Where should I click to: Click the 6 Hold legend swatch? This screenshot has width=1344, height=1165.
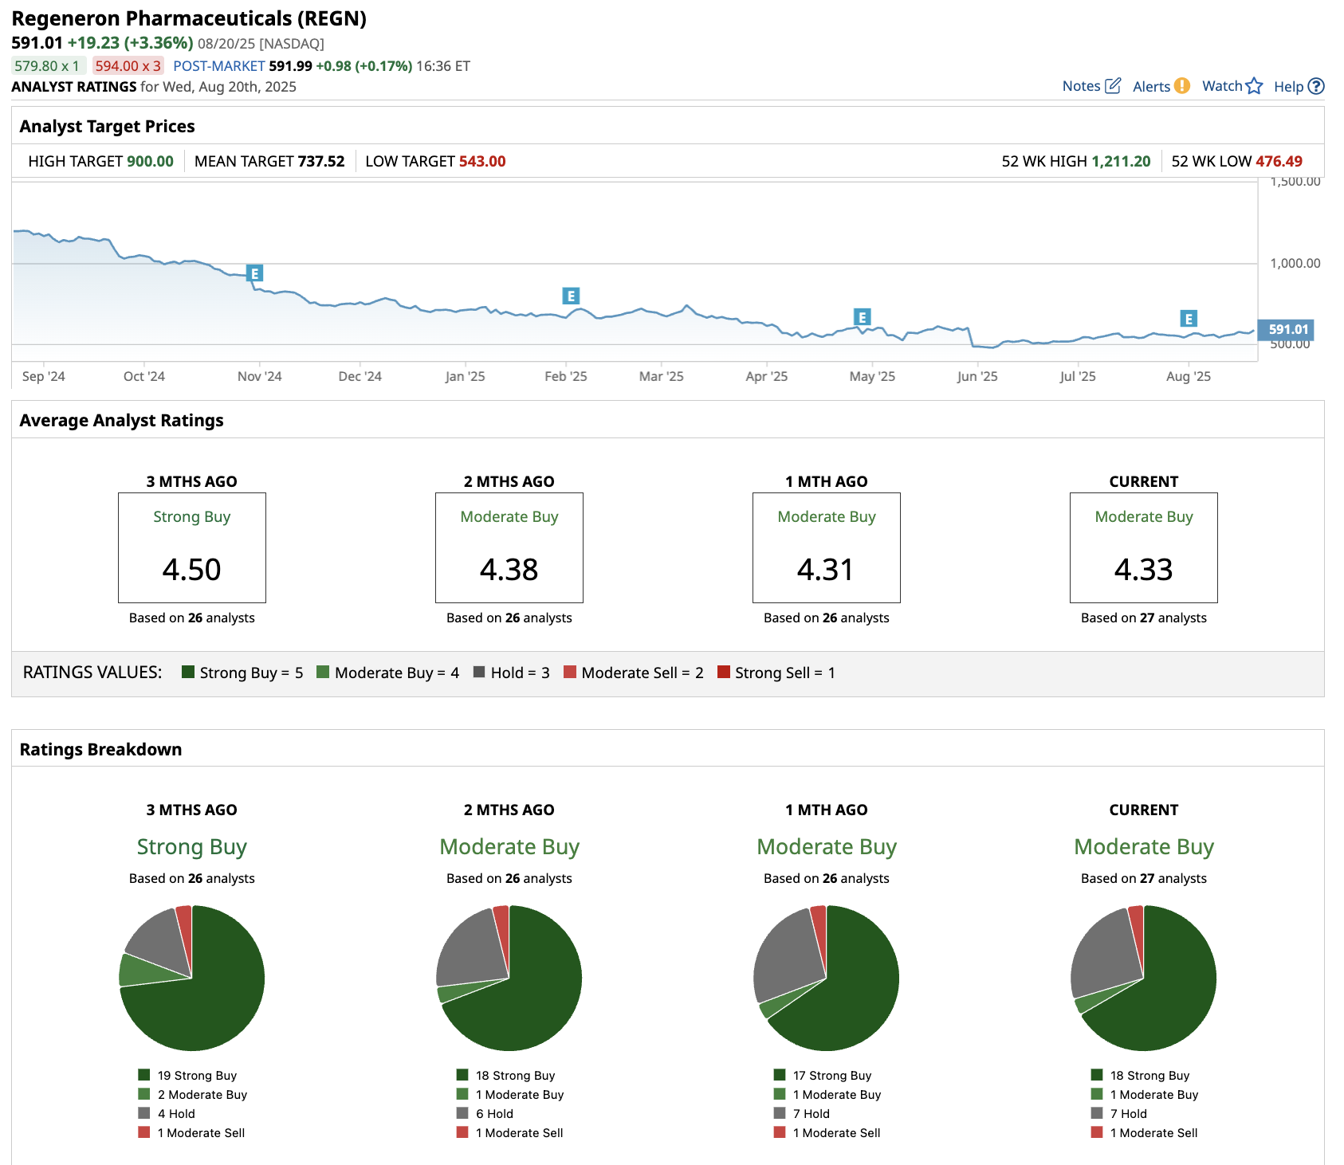[462, 1113]
